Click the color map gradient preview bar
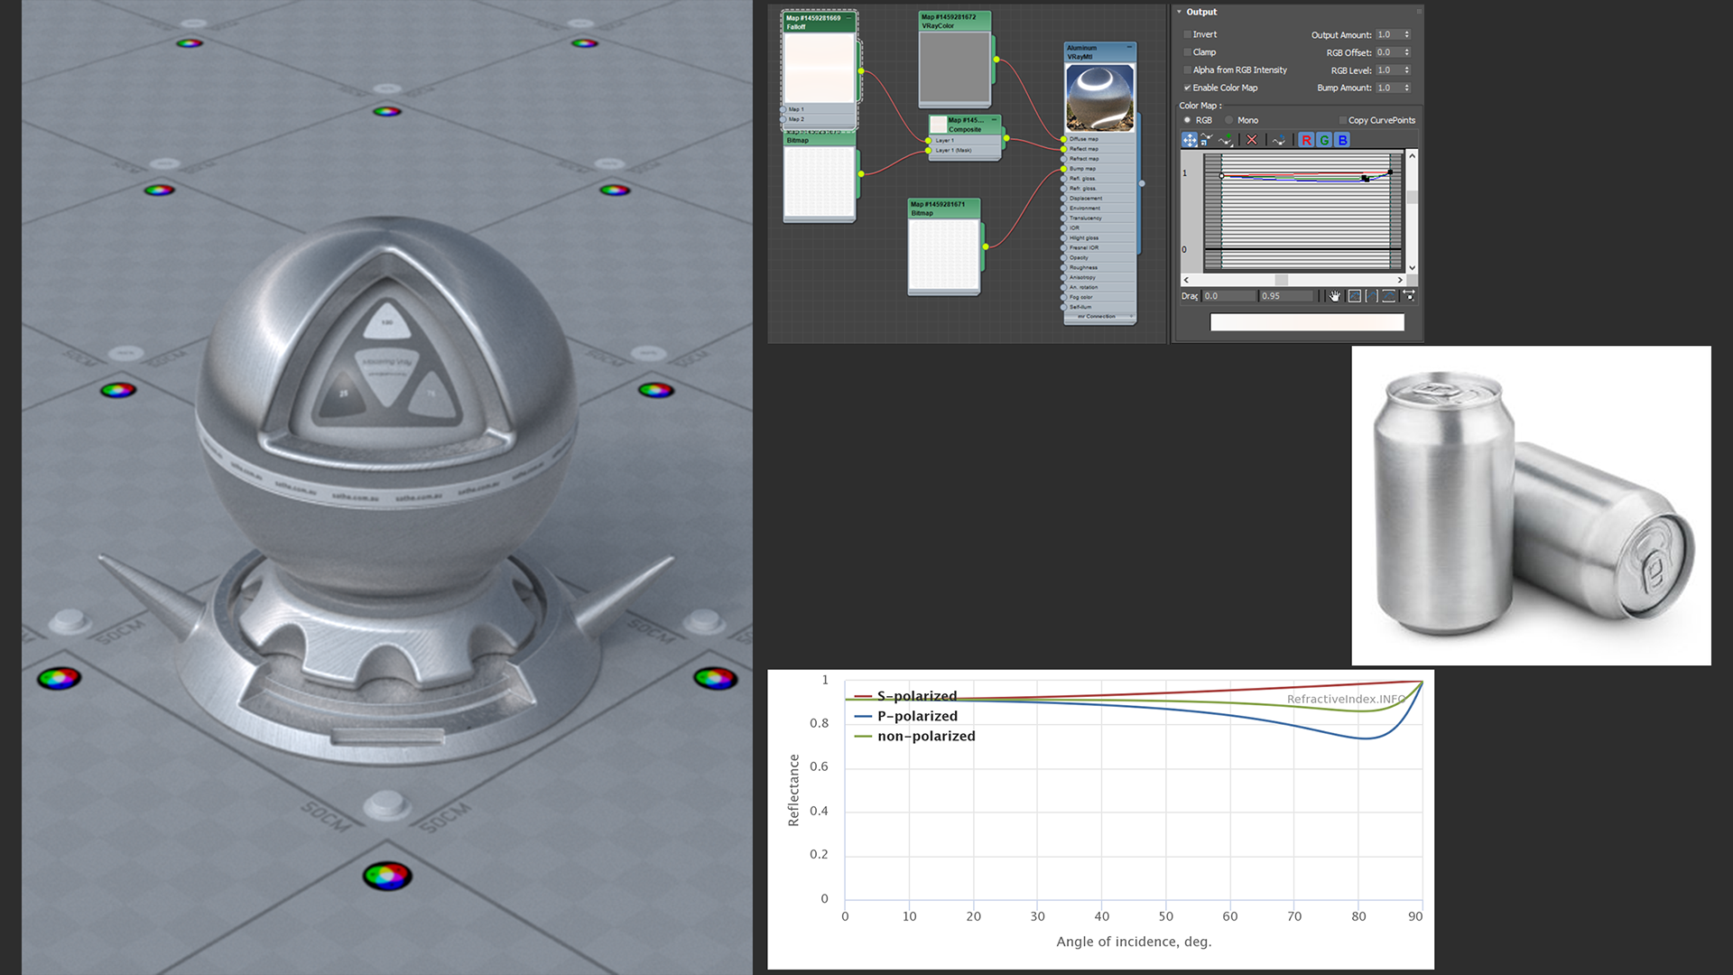Screen dimensions: 1733x975 point(1307,322)
